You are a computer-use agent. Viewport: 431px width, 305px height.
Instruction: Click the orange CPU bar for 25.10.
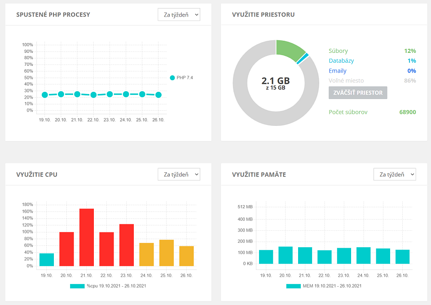click(x=167, y=253)
